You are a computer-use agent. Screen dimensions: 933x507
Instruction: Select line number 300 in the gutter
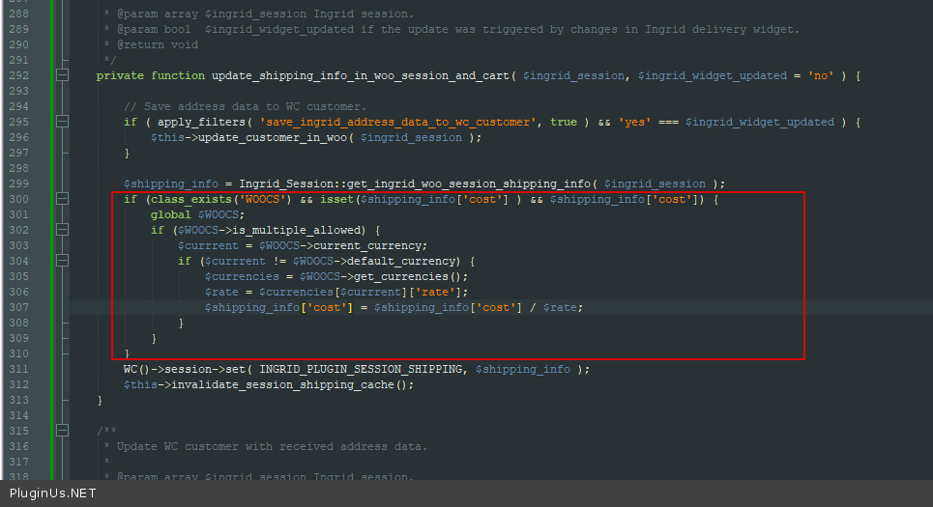(18, 199)
